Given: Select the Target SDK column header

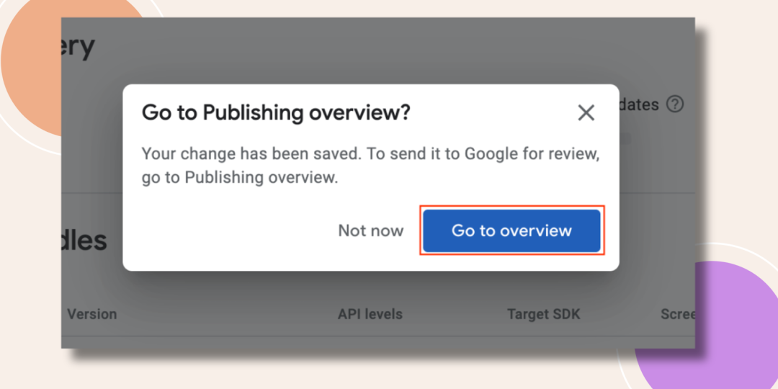Looking at the screenshot, I should 543,314.
